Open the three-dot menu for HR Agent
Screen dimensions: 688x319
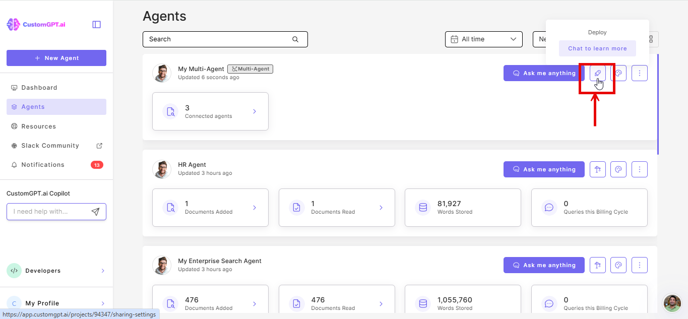[x=640, y=169]
